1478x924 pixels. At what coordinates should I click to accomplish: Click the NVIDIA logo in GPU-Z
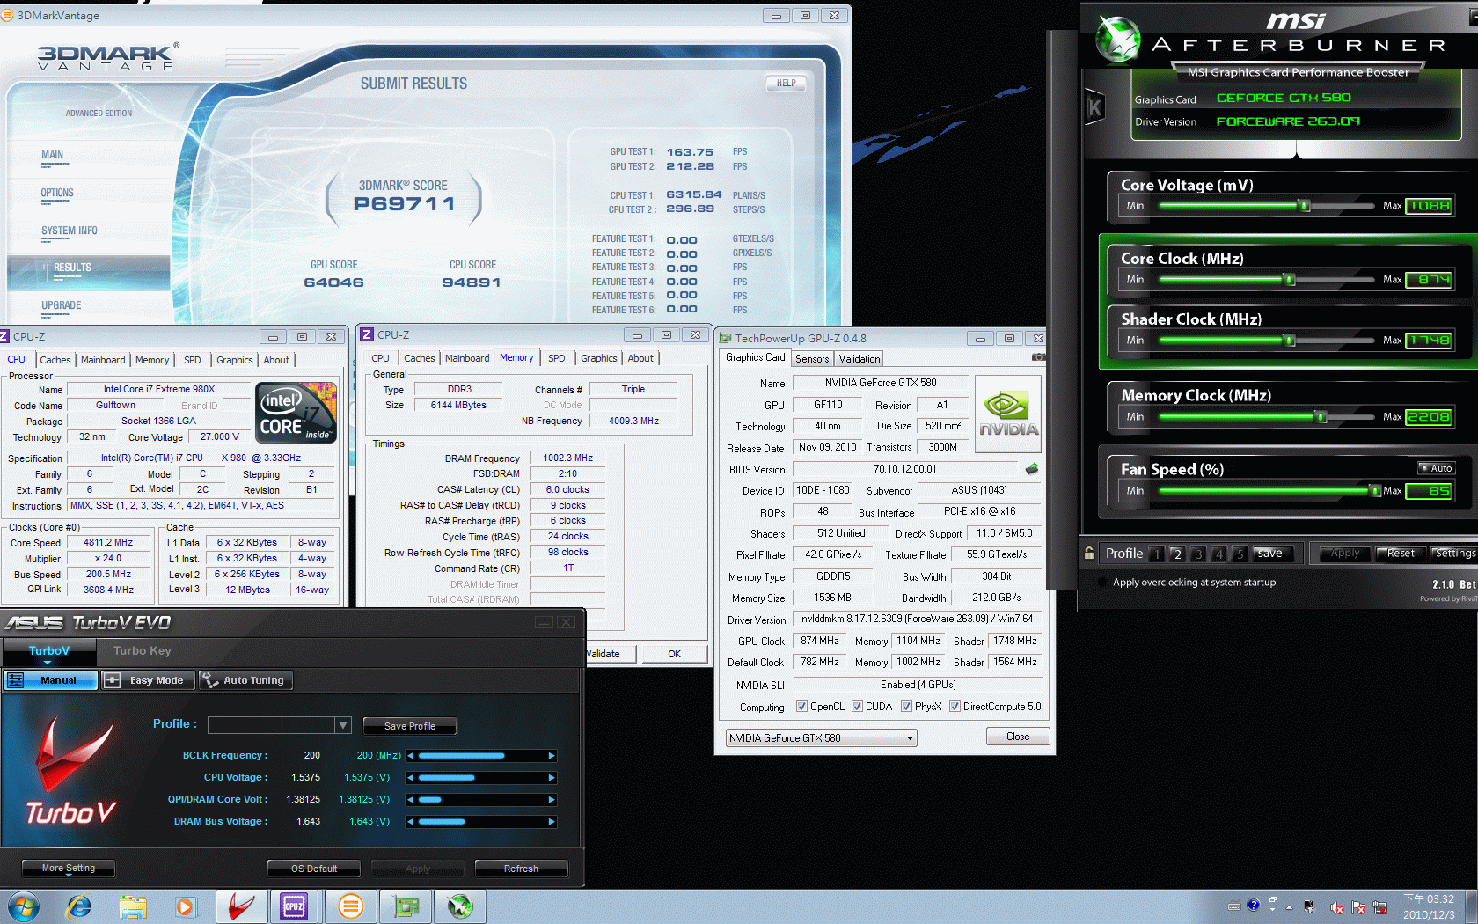point(1008,414)
